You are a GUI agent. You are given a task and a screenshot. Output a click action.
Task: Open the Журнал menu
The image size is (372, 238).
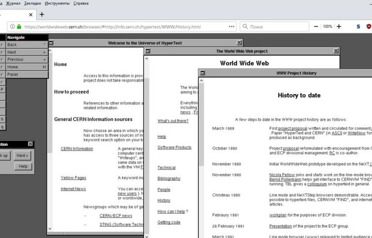[13, 3]
